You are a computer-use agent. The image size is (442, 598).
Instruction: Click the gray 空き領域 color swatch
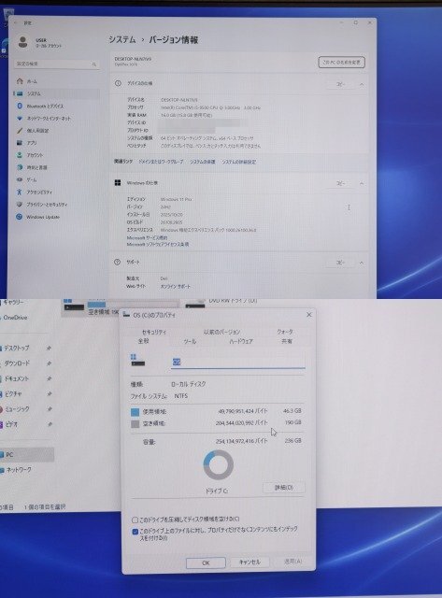pos(135,423)
